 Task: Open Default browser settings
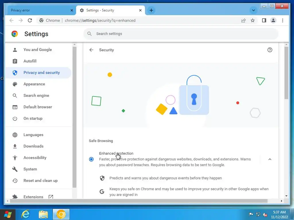[x=38, y=107]
